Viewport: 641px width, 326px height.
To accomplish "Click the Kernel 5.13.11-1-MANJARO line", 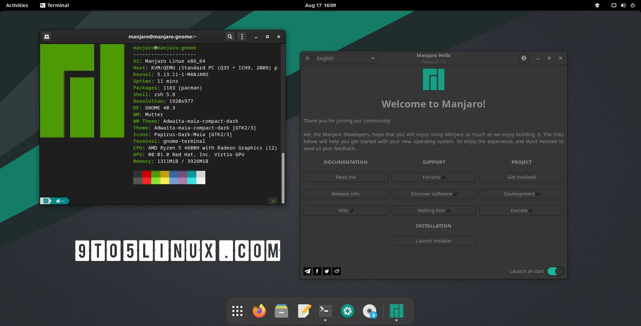I will (171, 74).
